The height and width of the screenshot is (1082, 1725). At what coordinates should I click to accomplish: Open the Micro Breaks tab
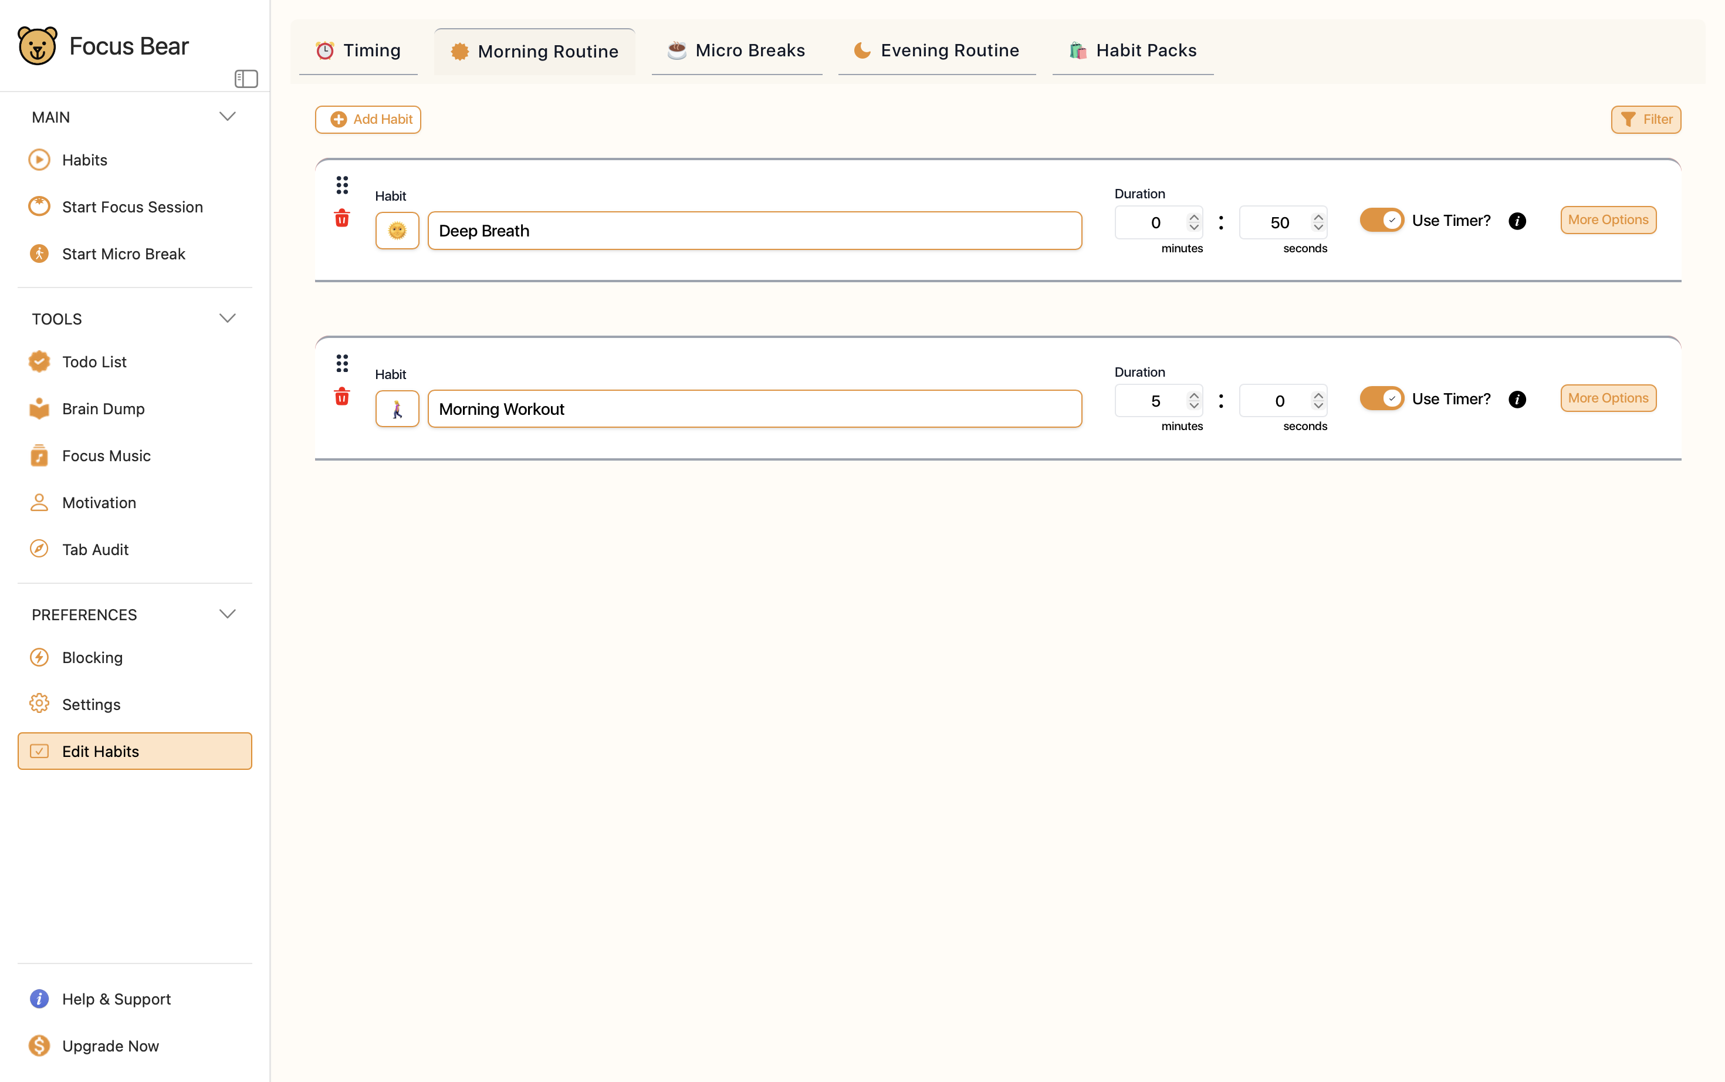[x=737, y=51]
